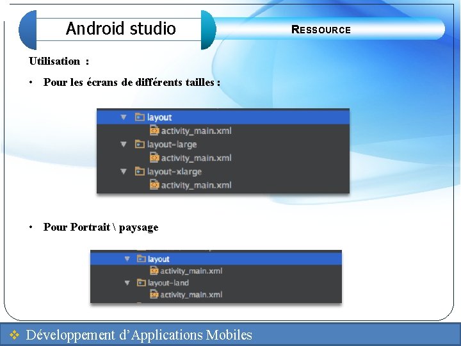Click the XML file icon under layout-land
The image size is (461, 346).
154,294
